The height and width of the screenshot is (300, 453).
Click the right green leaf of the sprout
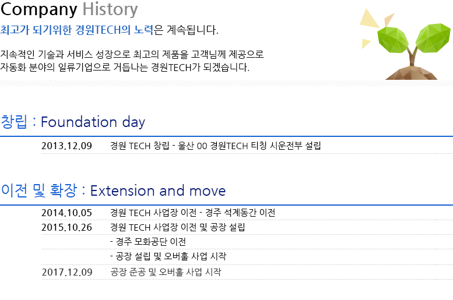click(433, 37)
